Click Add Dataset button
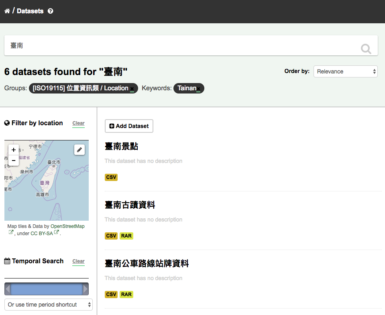The image size is (385, 315). [129, 126]
